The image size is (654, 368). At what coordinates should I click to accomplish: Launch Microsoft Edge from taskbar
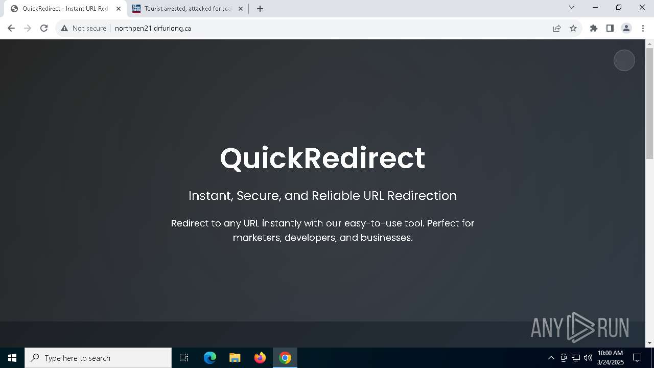210,358
